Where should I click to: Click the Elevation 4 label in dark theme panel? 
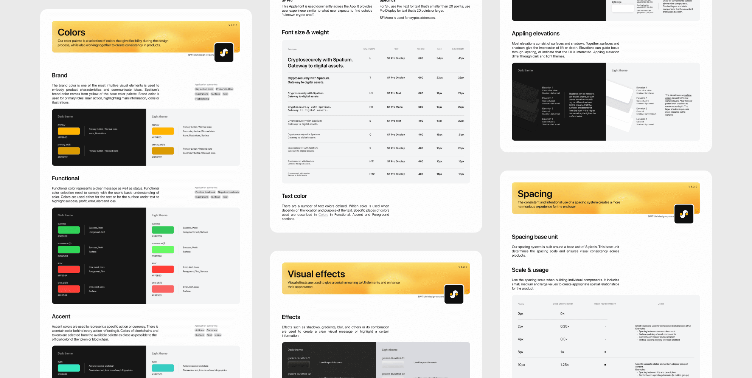pos(547,88)
